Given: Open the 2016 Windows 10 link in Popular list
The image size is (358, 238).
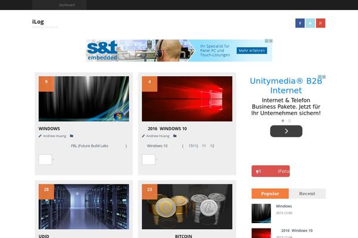Looking at the screenshot, I should [x=297, y=230].
